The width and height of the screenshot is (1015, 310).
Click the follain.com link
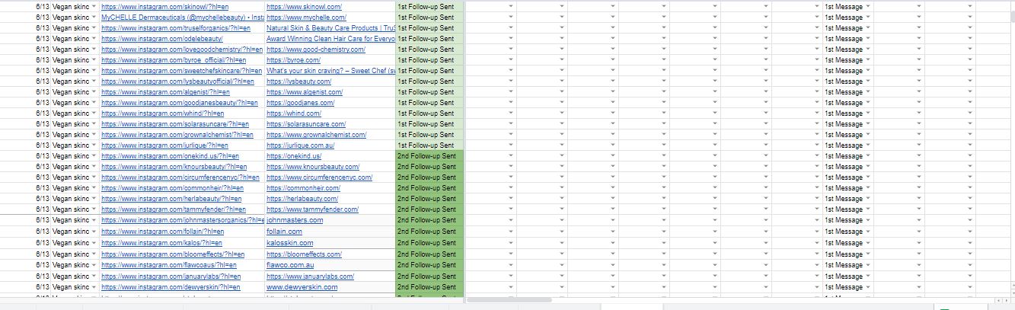coord(284,231)
